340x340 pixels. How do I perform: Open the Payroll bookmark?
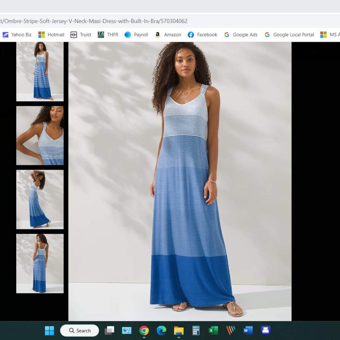point(136,35)
